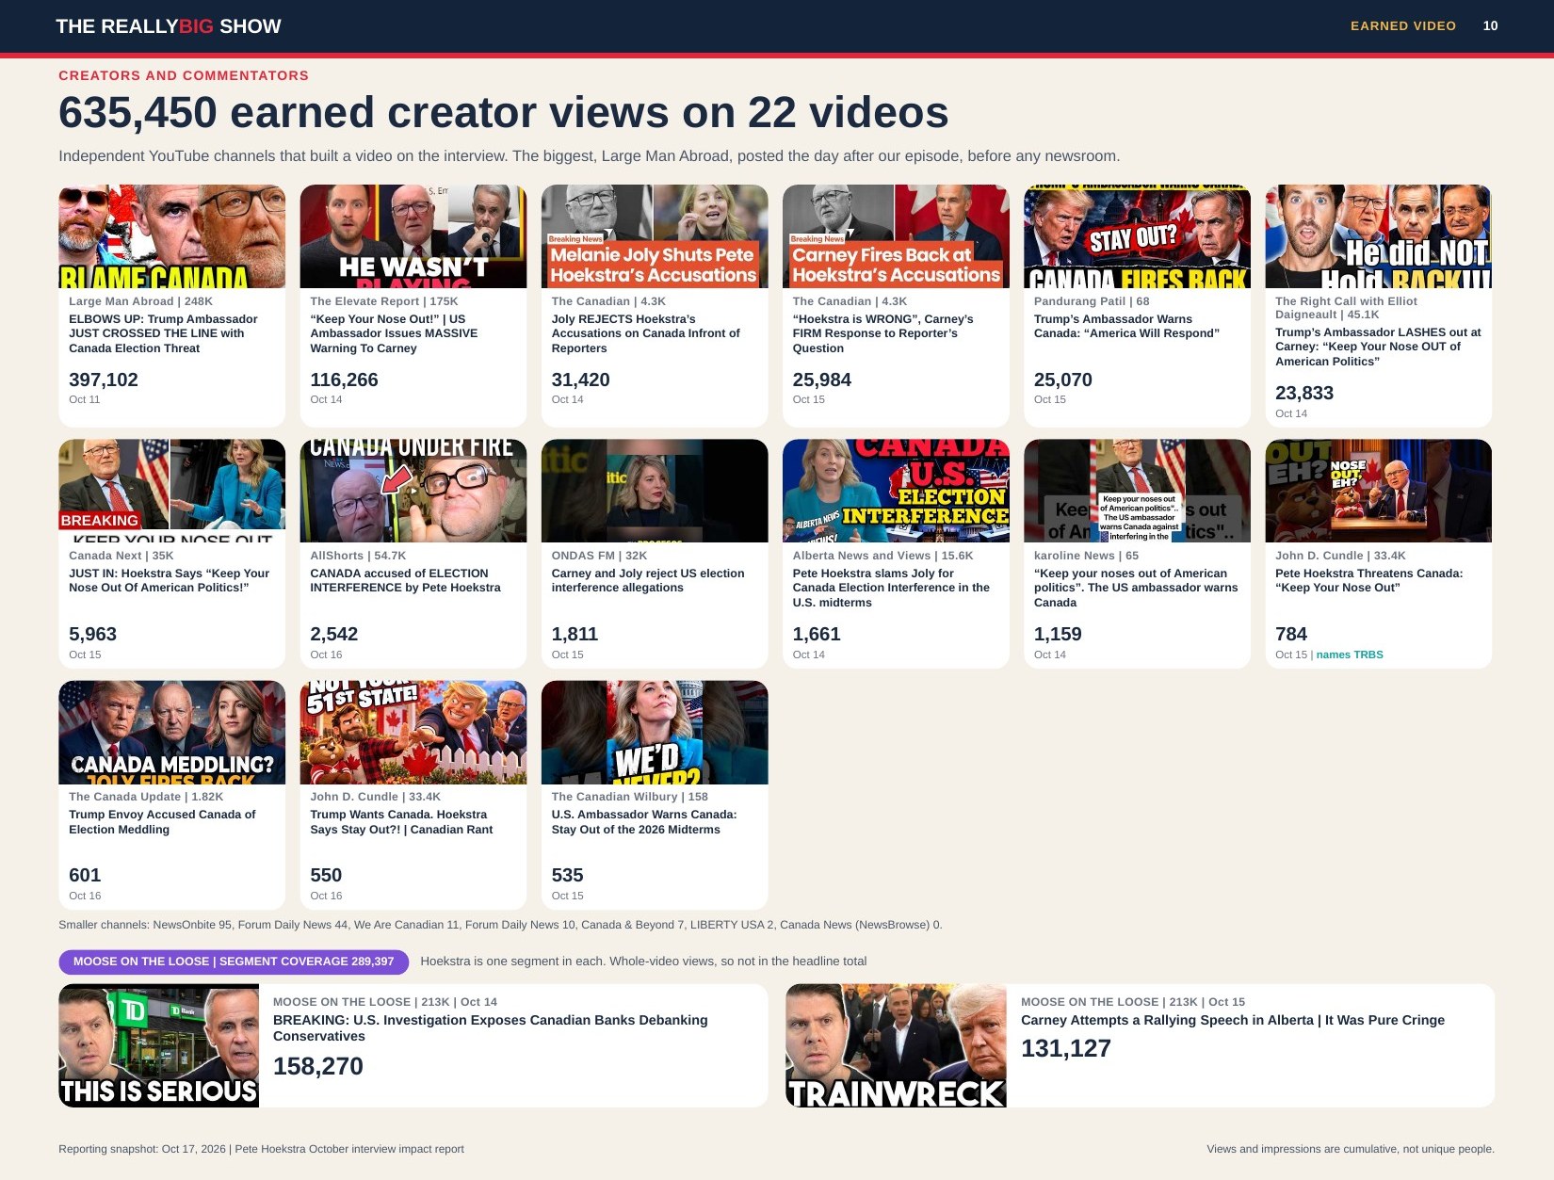Open the WE'D NEVER? thumbnail
The width and height of the screenshot is (1554, 1180).
[655, 733]
